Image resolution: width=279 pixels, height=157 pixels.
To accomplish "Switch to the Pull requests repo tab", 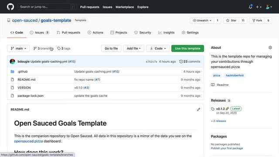I will [x=68, y=33].
